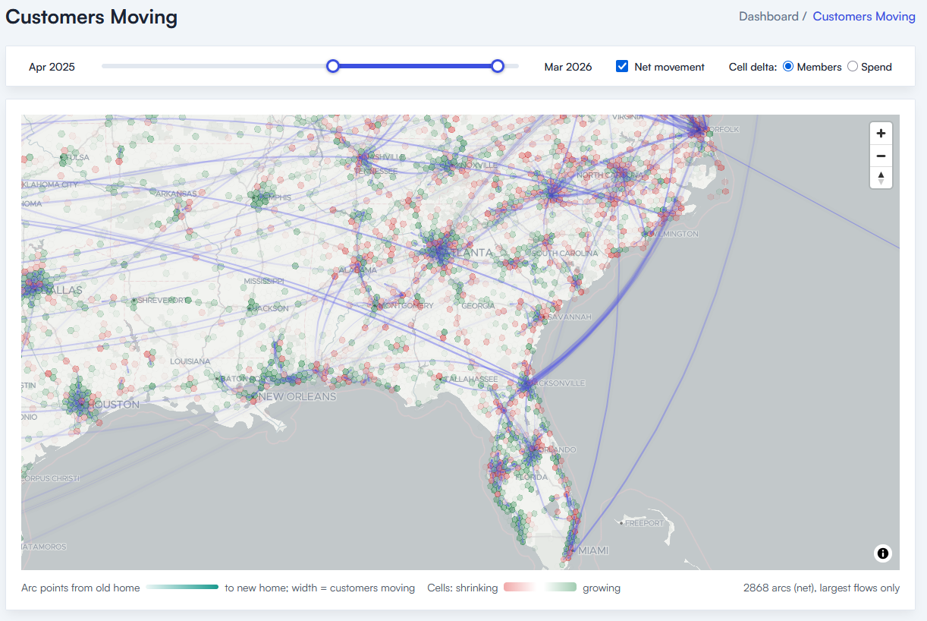The width and height of the screenshot is (927, 621).
Task: Open map attribution info icon
Action: [883, 553]
